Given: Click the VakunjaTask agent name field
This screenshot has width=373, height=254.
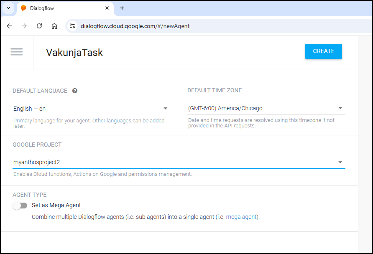Looking at the screenshot, I should coord(74,53).
